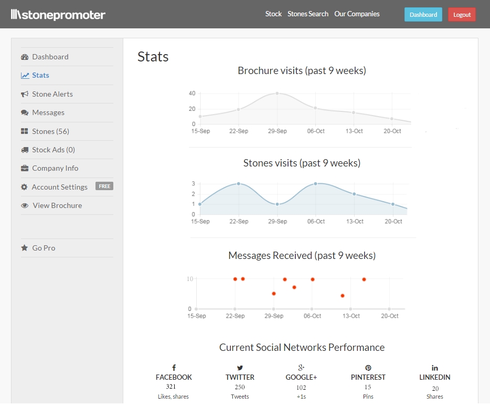Click the Stock link in header
The width and height of the screenshot is (490, 416).
pos(273,14)
